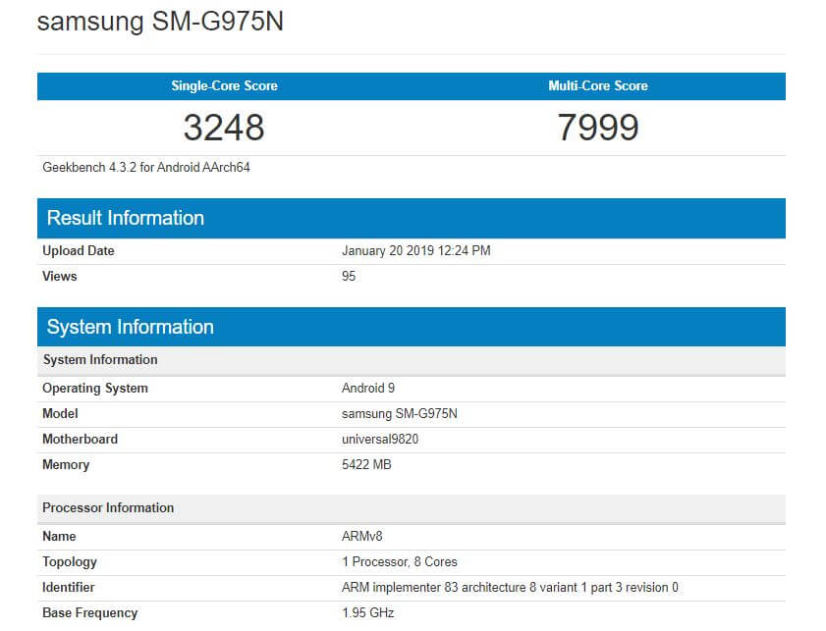Select the '1 Processor, 8 Cores' value

pyautogui.click(x=400, y=562)
